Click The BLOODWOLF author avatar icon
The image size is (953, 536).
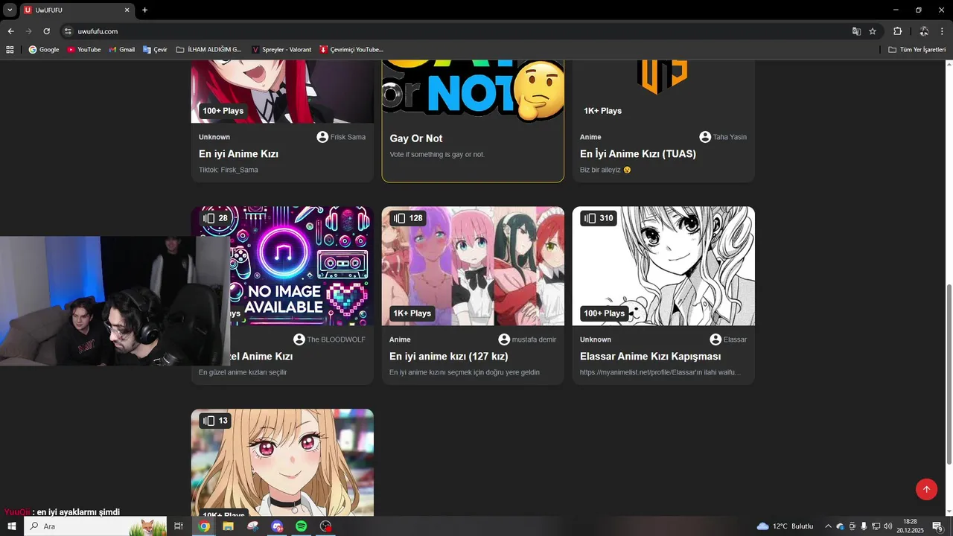(299, 339)
